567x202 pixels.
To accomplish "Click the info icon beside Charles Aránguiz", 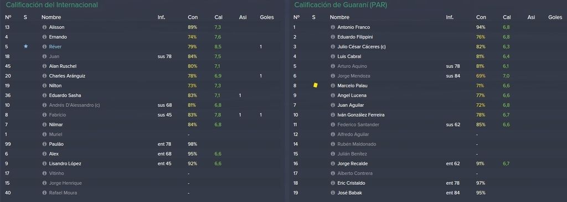I will [x=44, y=76].
